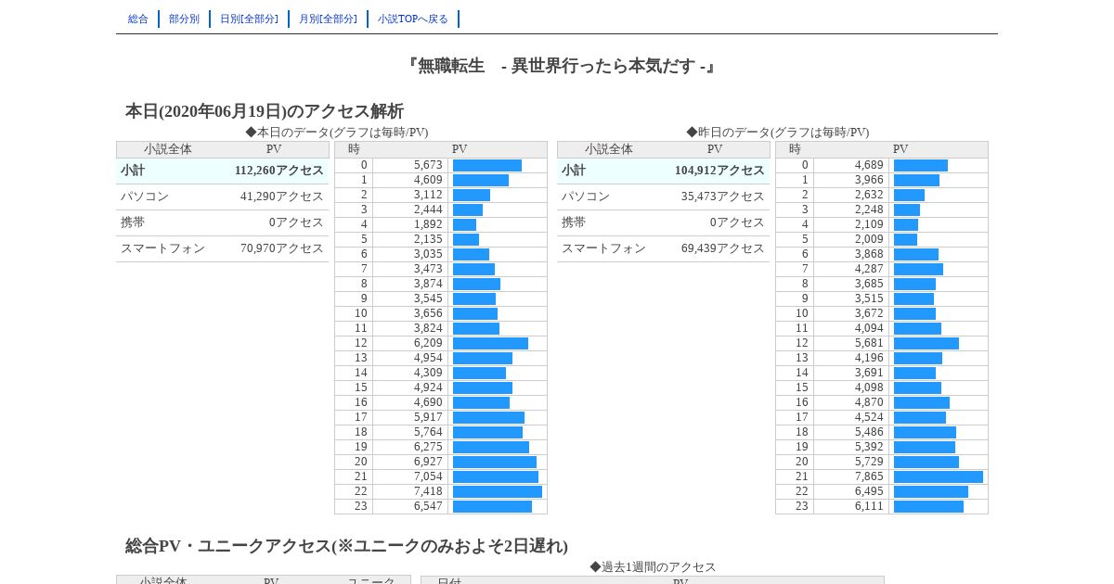Click yesterday's スマートフォン row with 69,439アクセス

click(x=664, y=248)
